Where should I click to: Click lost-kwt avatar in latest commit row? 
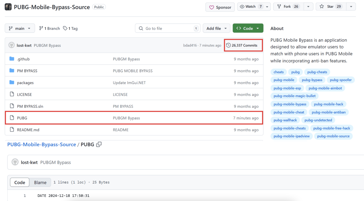click(x=11, y=45)
